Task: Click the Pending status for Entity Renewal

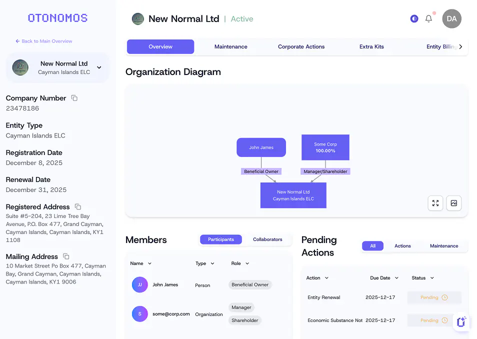Action: [433, 297]
